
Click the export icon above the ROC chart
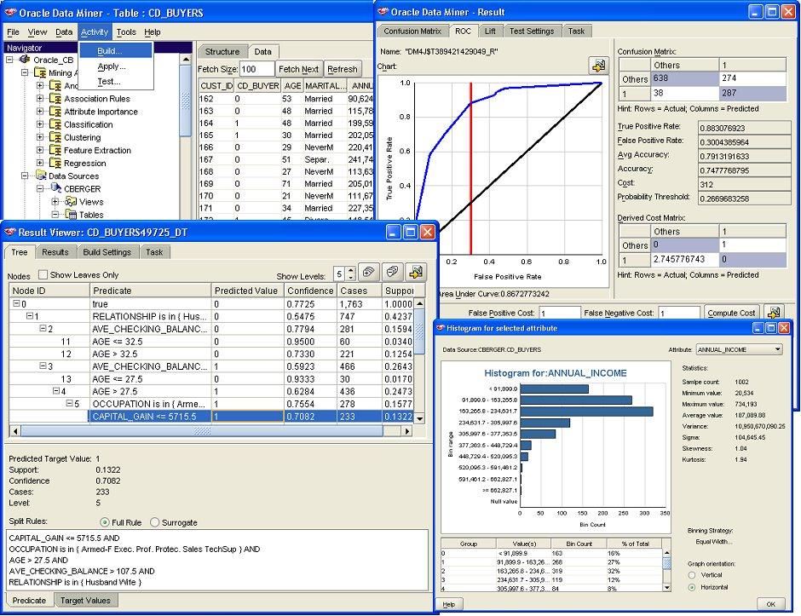[597, 66]
